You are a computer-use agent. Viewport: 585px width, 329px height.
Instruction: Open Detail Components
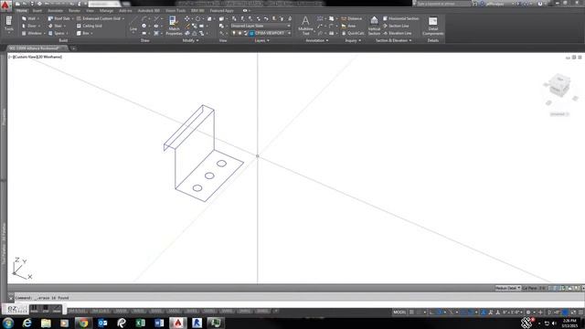click(433, 26)
